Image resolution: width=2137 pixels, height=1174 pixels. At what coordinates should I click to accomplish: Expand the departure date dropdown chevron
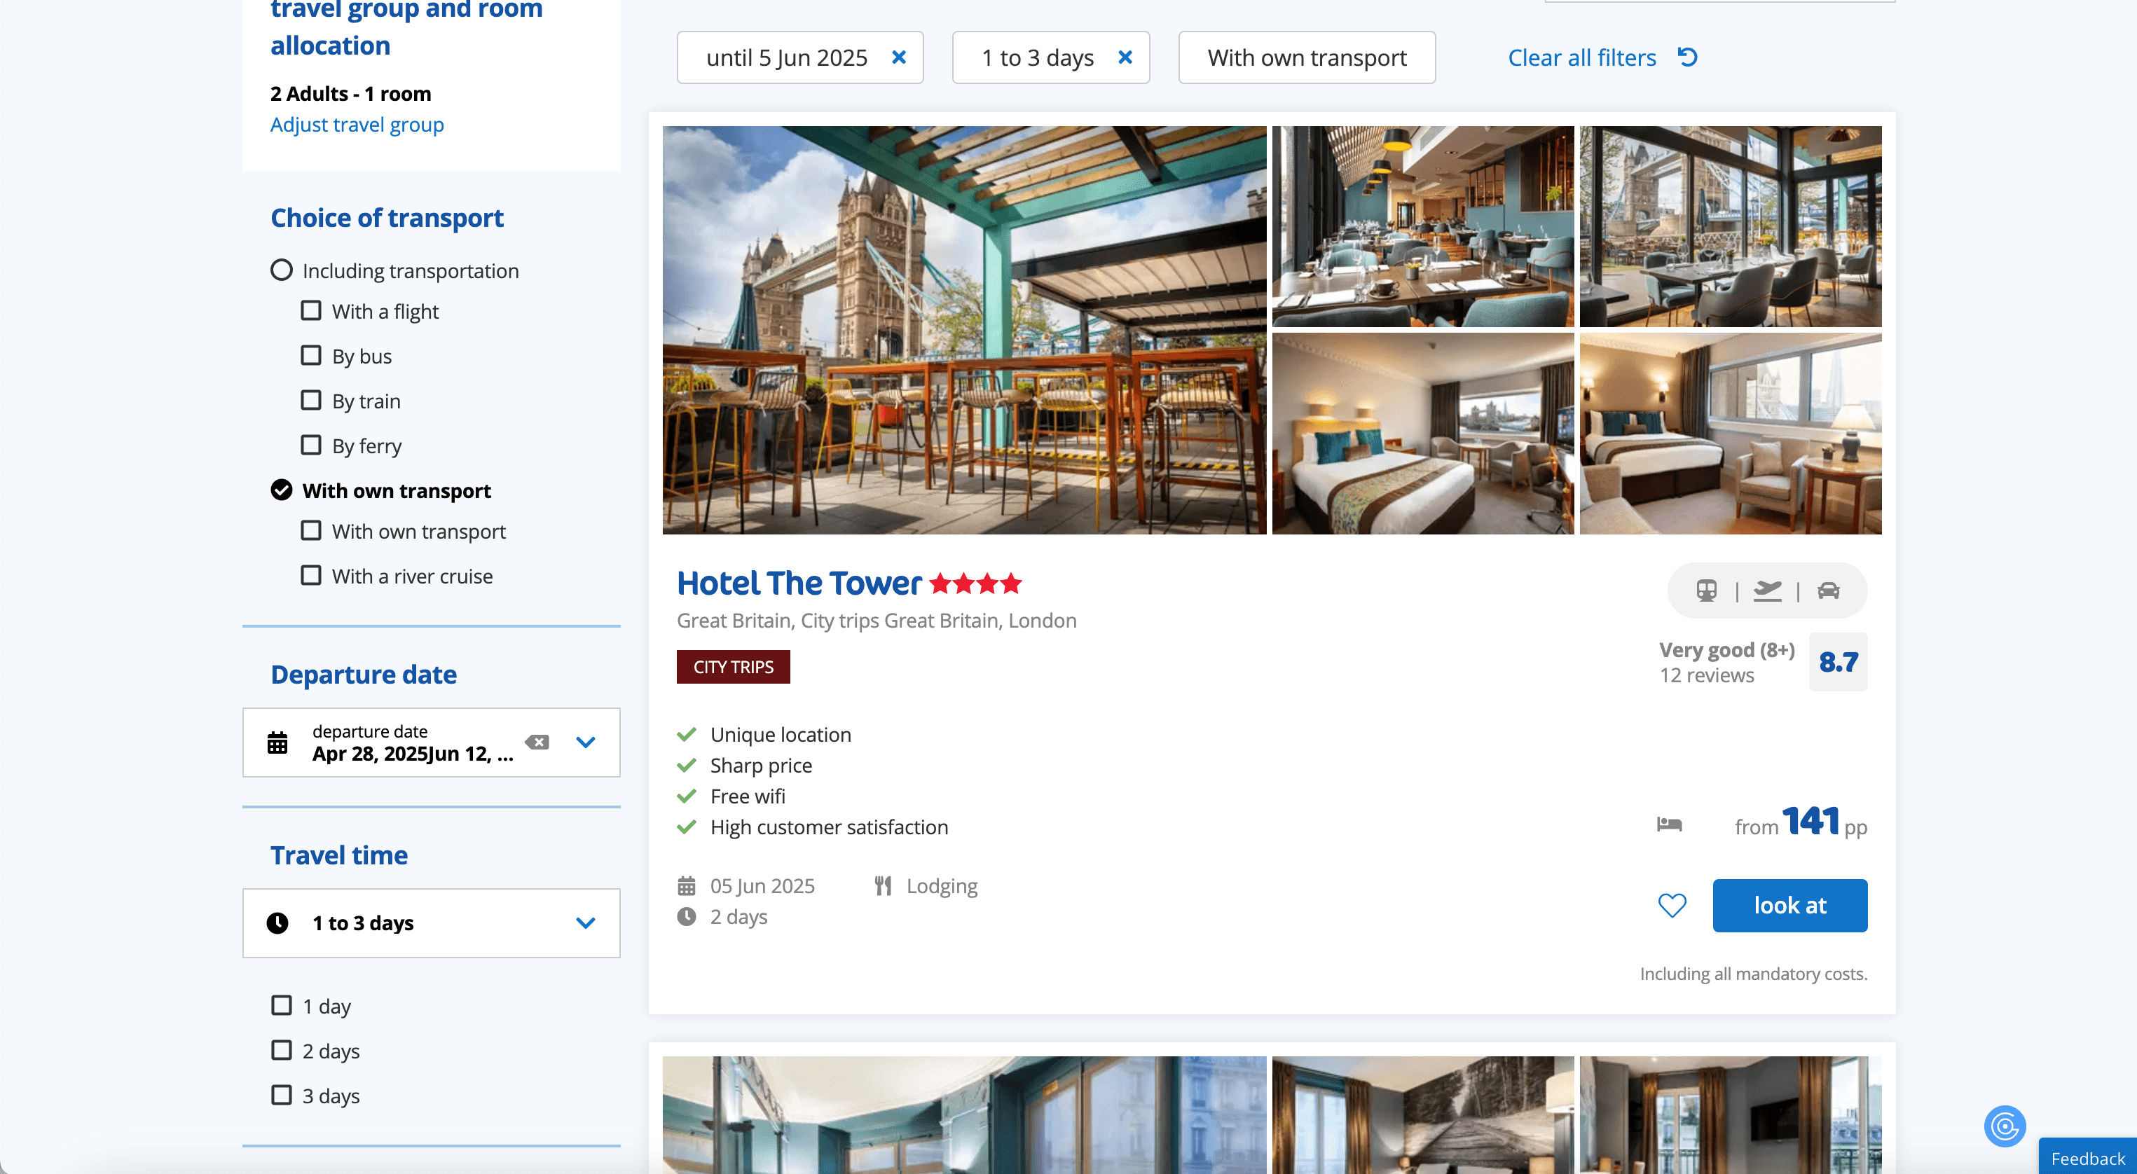[x=586, y=742]
